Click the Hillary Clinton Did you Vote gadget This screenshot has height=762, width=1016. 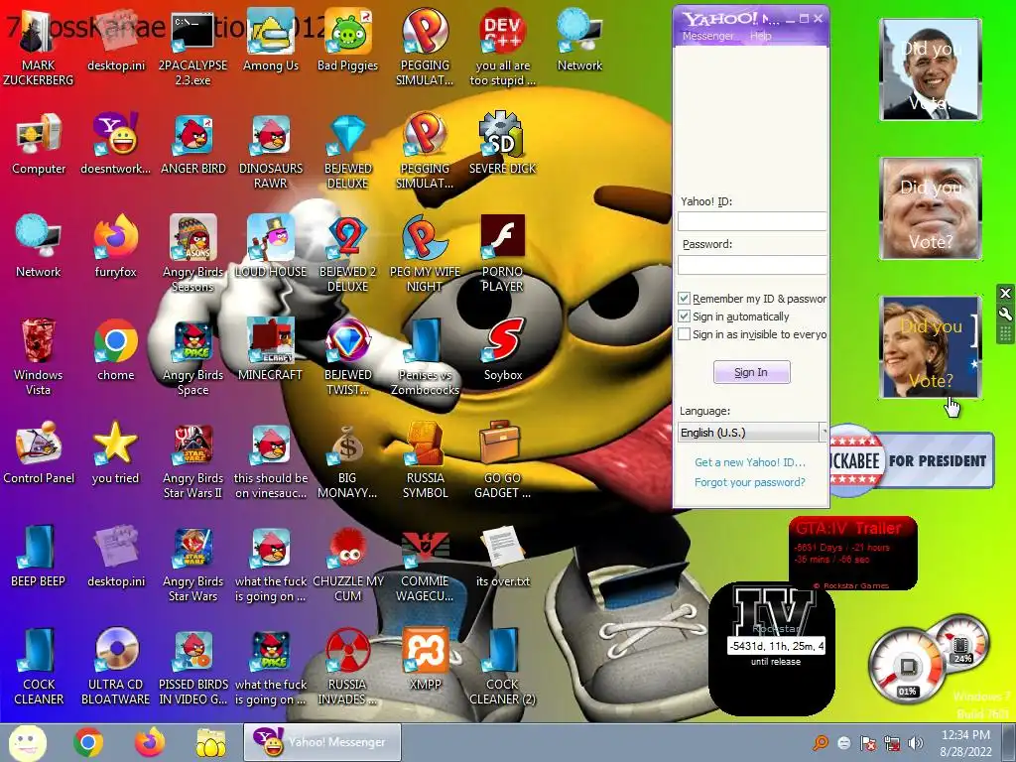931,347
